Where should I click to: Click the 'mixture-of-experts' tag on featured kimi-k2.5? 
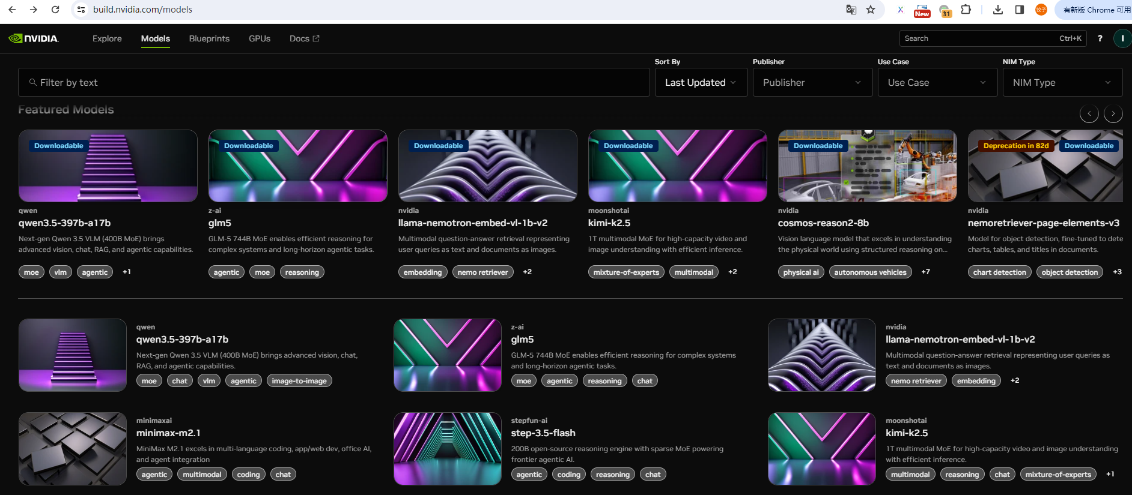point(626,272)
